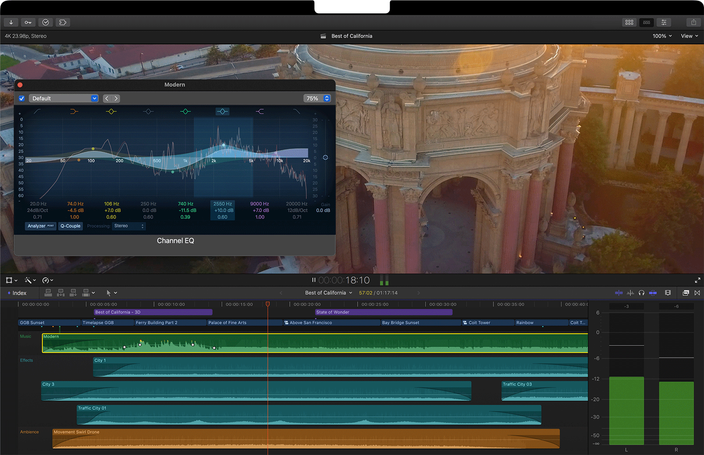Toggle audio skimming waveform icon

(x=630, y=293)
